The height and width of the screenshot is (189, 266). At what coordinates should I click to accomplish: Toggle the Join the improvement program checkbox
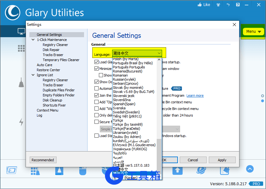coord(97,95)
